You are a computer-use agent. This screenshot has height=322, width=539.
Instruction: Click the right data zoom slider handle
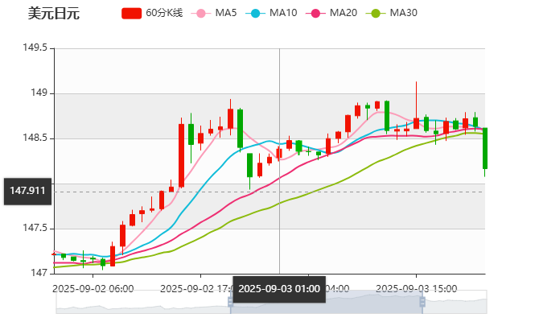click(422, 302)
